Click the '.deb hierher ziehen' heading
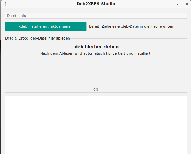191x154 pixels. point(96,47)
